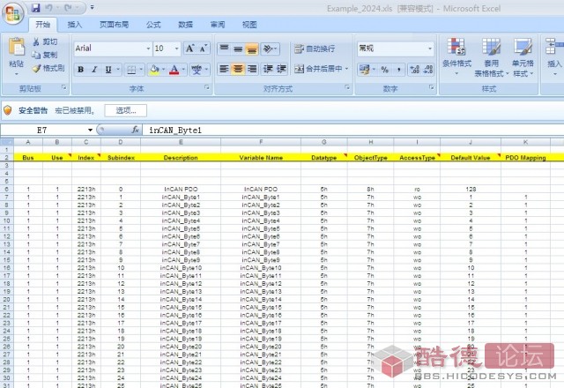Center align text horizontally

coord(238,69)
